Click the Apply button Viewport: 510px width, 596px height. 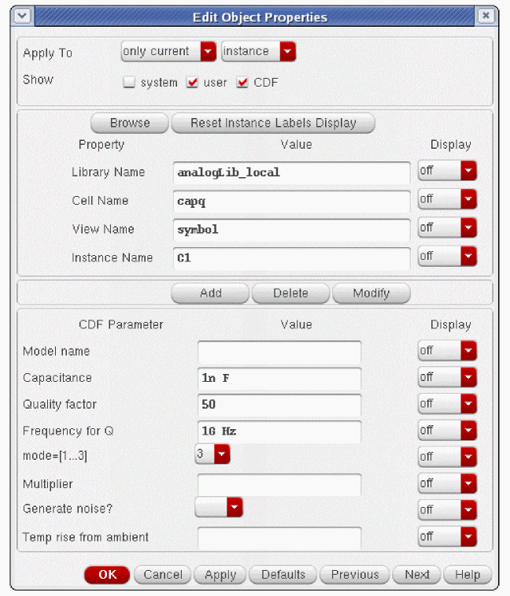coord(220,575)
